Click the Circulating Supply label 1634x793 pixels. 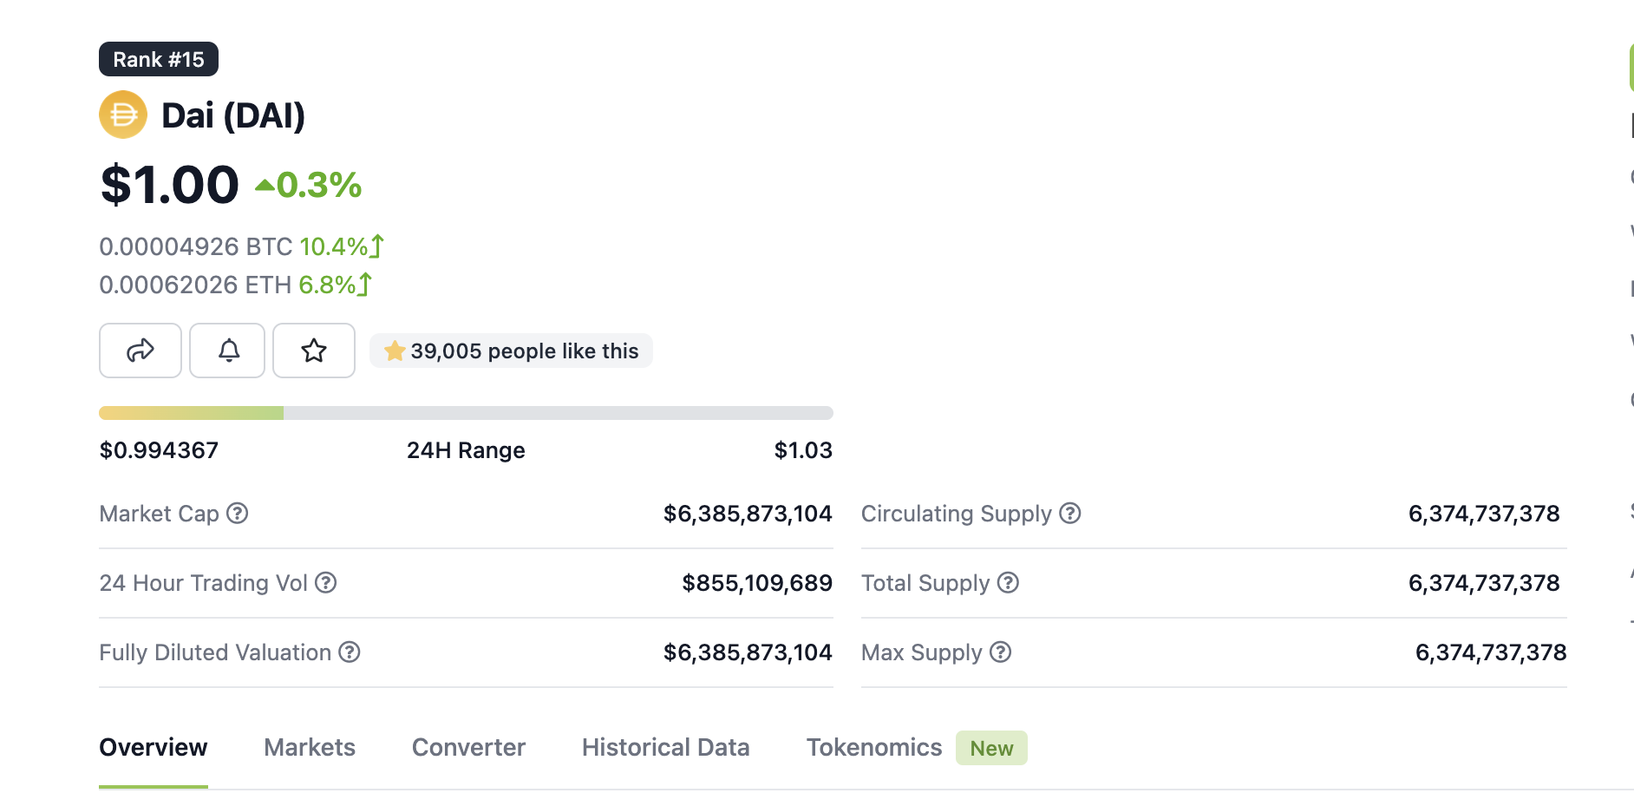click(x=957, y=514)
